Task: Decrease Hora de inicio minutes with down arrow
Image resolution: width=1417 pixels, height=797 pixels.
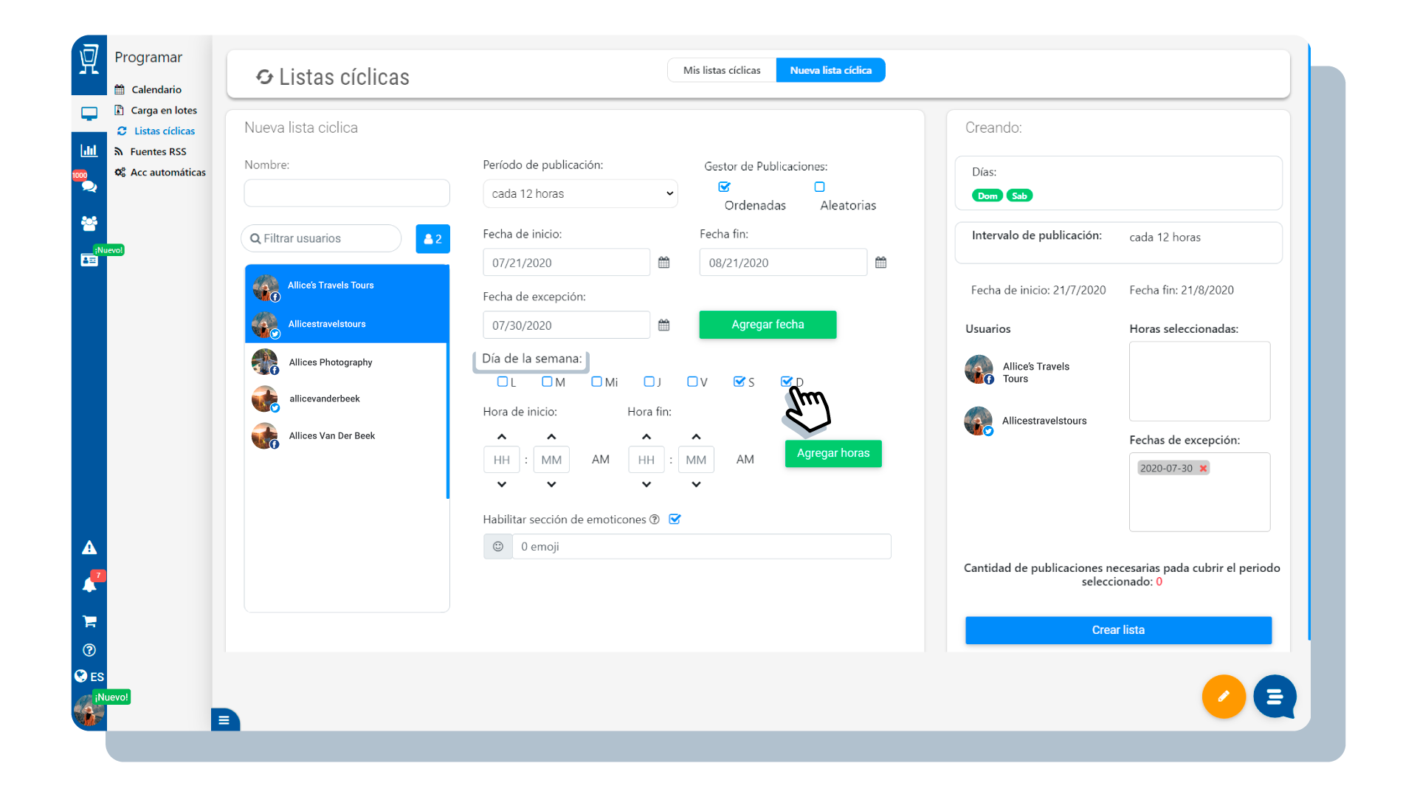Action: [551, 484]
